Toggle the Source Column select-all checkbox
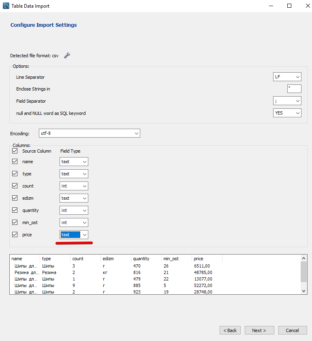Screen dimensions: 312x341 pos(15,151)
